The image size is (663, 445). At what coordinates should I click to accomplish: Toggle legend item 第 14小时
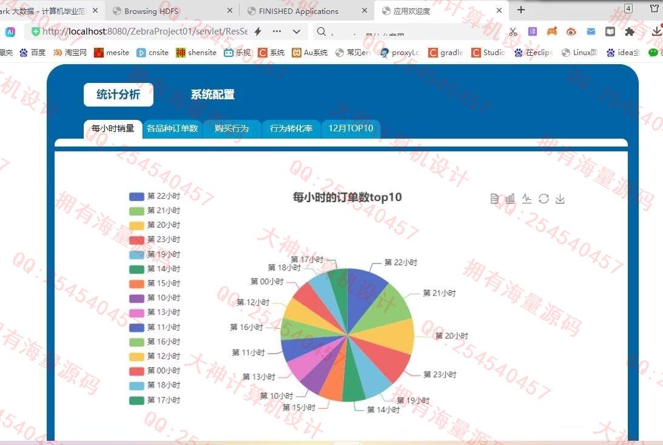pyautogui.click(x=155, y=269)
